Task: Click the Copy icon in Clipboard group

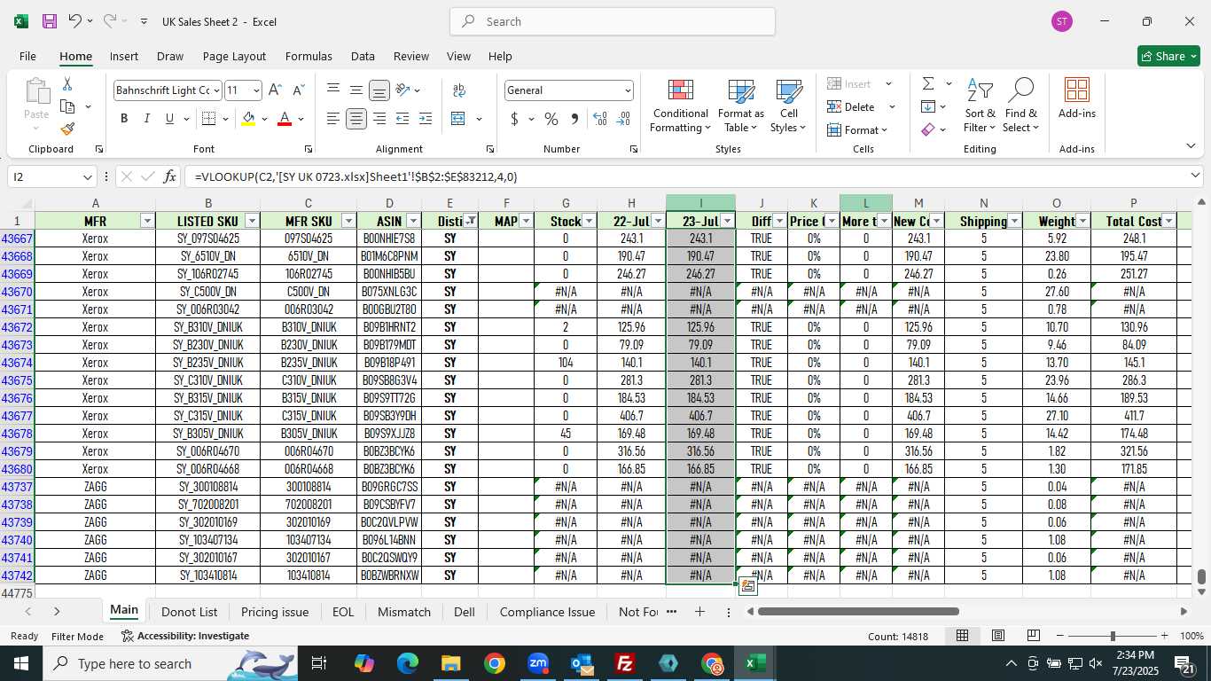Action: (x=67, y=106)
